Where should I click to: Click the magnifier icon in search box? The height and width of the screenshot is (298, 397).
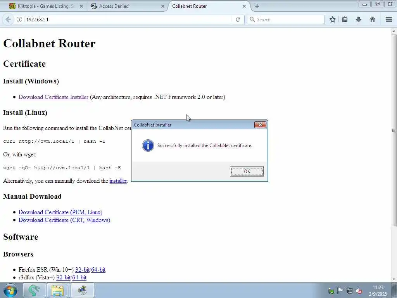click(252, 19)
